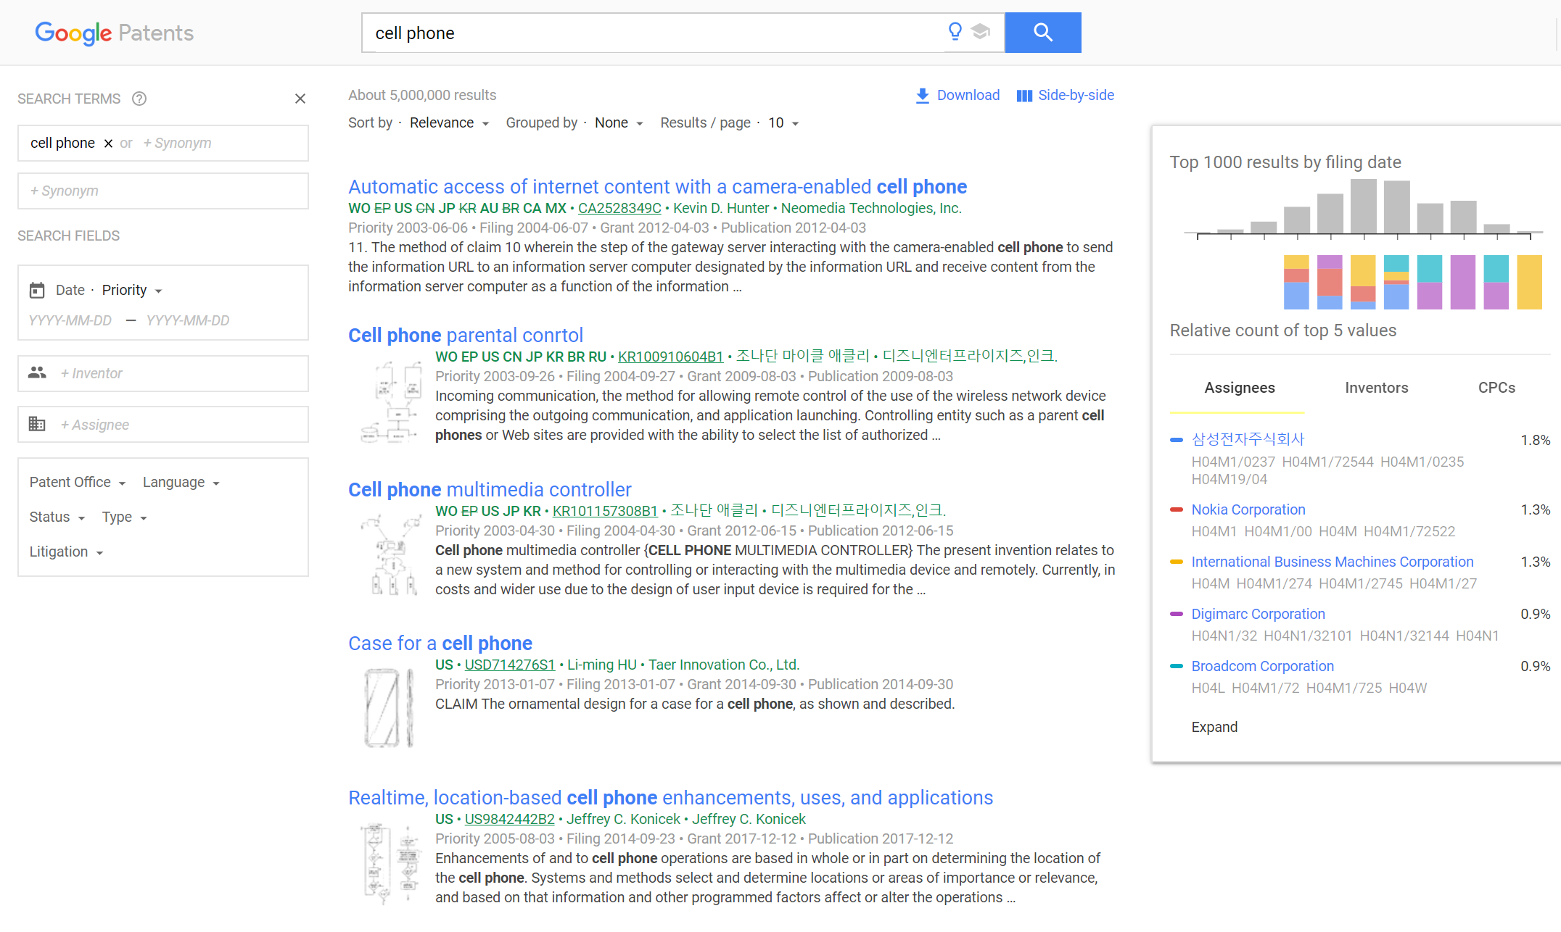Click the start date YYYY-MM-DD field
The width and height of the screenshot is (1561, 932).
tap(70, 321)
